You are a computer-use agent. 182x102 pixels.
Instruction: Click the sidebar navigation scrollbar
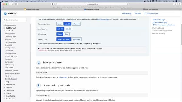pos(30,60)
